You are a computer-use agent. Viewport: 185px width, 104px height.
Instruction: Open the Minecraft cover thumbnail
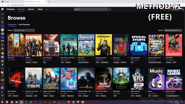point(86,45)
